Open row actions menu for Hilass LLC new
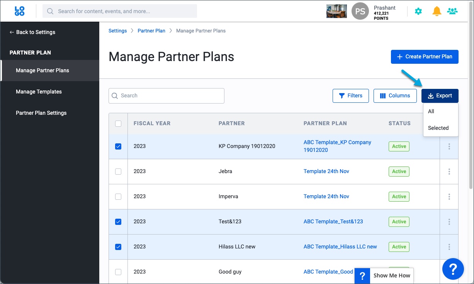 click(x=449, y=247)
